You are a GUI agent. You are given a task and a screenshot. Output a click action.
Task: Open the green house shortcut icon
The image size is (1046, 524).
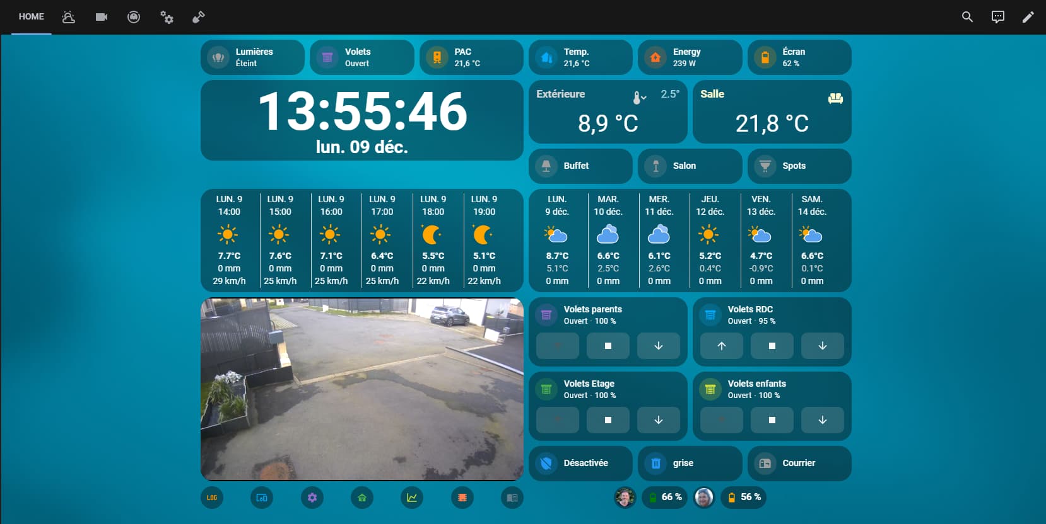(x=362, y=498)
